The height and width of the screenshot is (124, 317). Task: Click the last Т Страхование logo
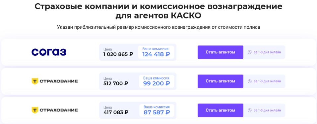tap(55, 110)
